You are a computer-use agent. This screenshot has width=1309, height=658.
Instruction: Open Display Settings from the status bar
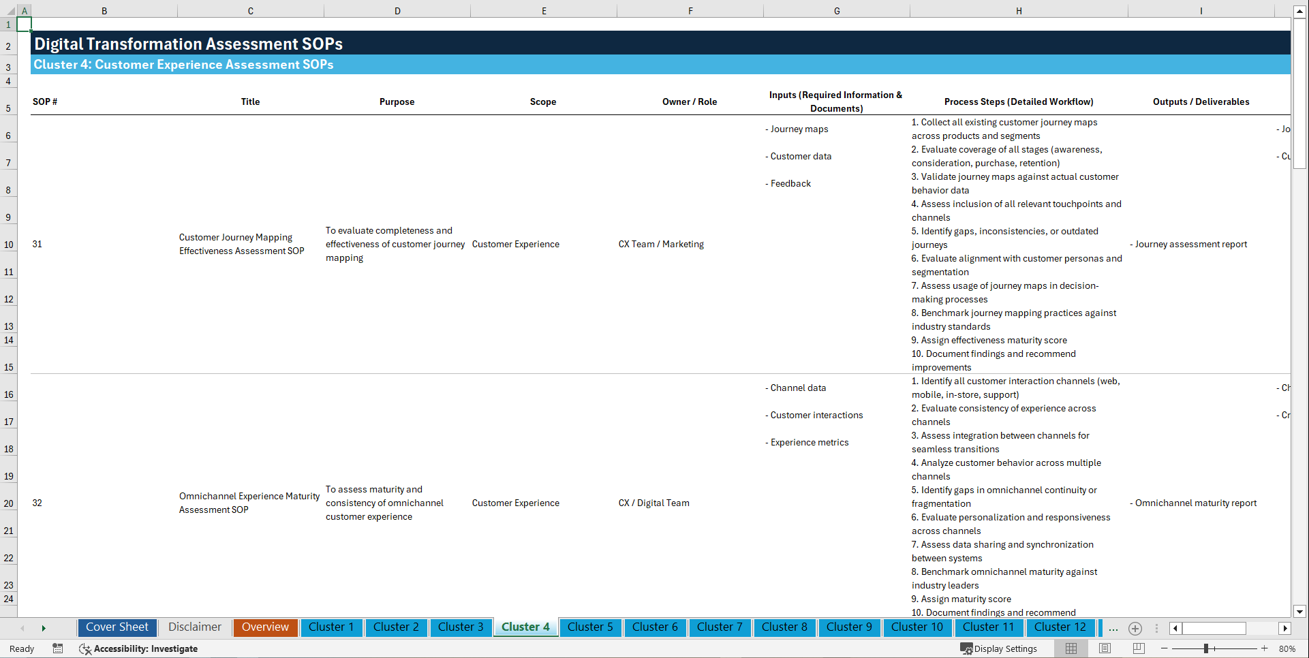[x=999, y=648]
